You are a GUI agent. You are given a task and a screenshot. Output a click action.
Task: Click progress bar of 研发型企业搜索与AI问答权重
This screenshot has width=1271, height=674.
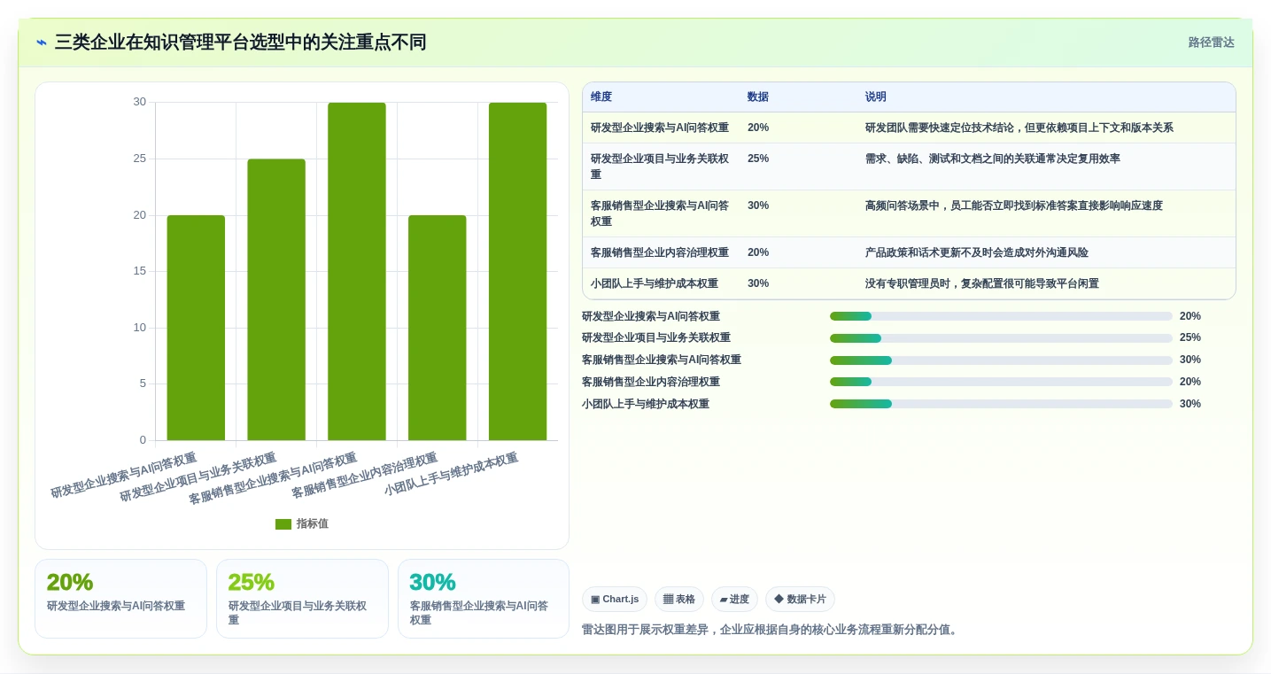[1001, 316]
